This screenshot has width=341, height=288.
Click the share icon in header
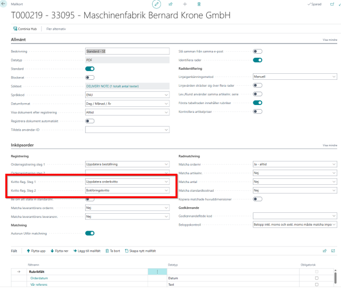tap(171, 4)
